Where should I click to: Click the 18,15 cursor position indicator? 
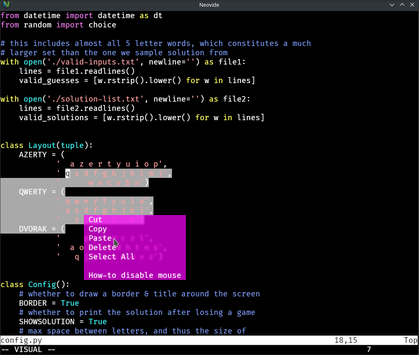346,340
